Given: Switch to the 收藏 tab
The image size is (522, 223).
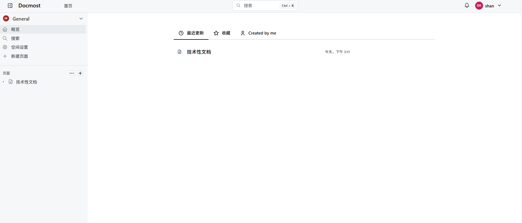Looking at the screenshot, I should (222, 33).
